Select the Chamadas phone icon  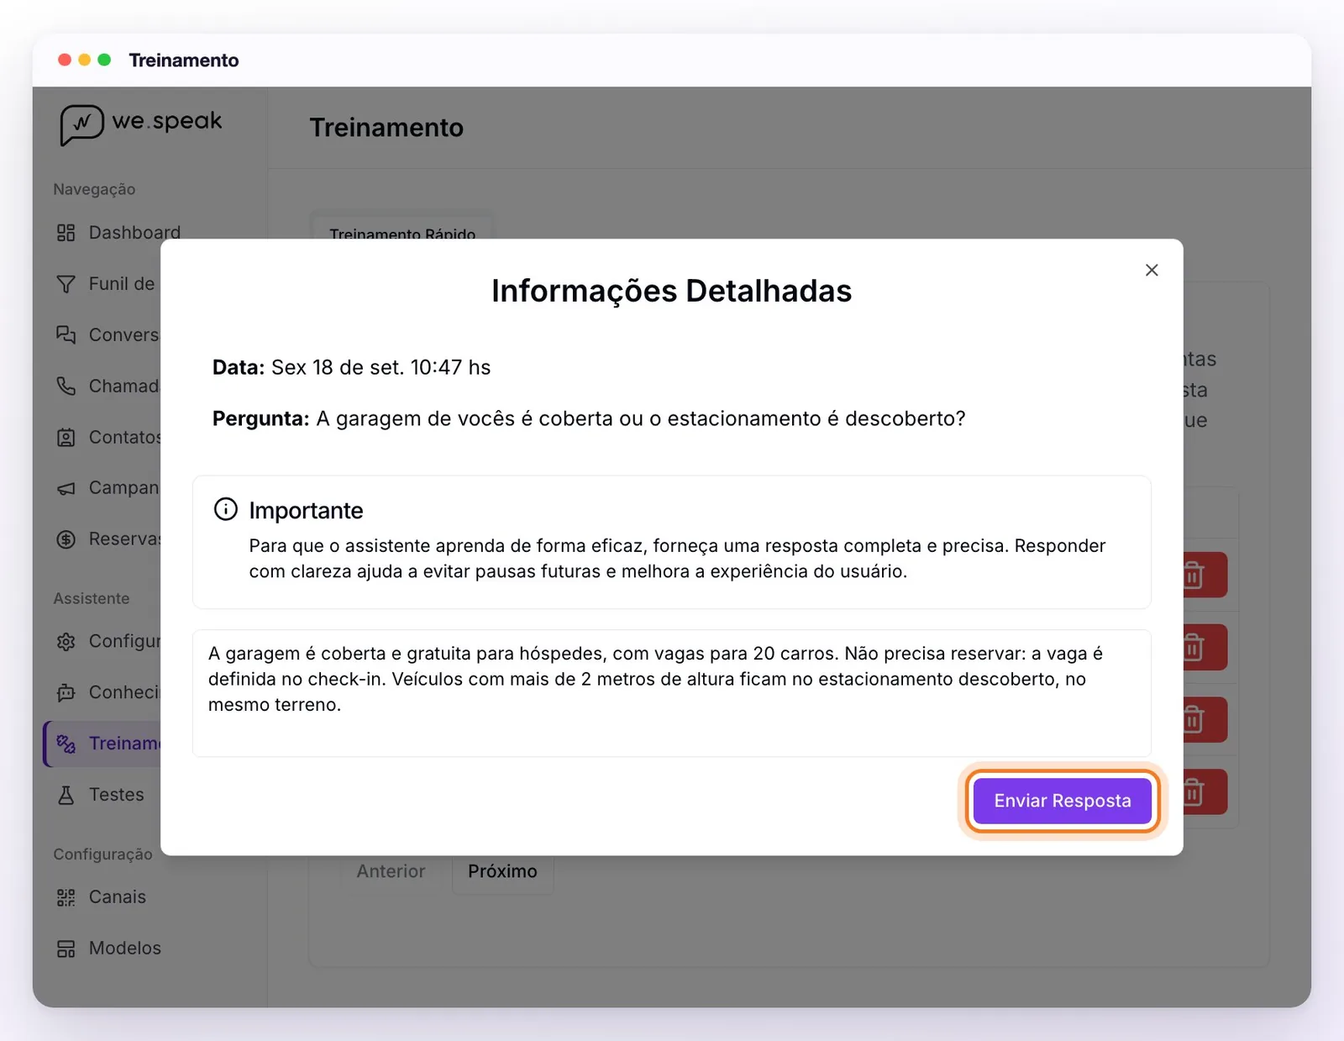click(x=66, y=386)
